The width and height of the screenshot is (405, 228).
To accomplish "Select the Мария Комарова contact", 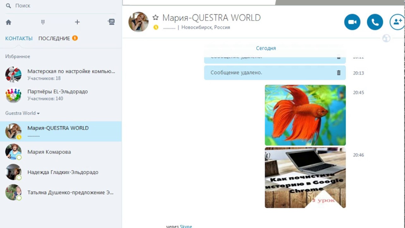I will [x=61, y=152].
